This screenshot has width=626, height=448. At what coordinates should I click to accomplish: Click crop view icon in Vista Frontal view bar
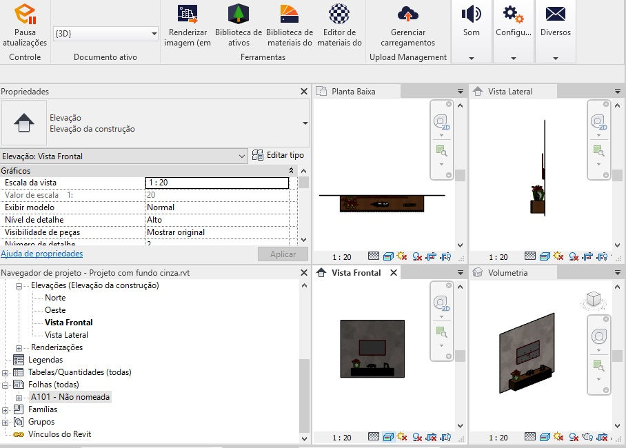pyautogui.click(x=431, y=437)
